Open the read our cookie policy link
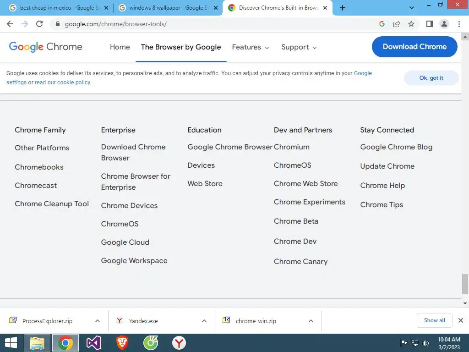 63,82
